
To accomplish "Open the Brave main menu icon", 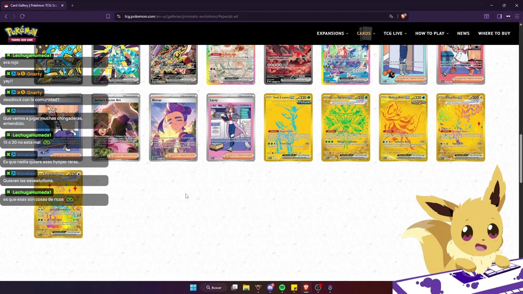I will pos(516,16).
